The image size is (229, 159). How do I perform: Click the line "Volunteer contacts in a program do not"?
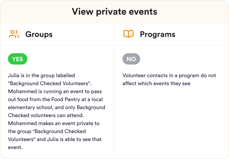pyautogui.click(x=169, y=76)
